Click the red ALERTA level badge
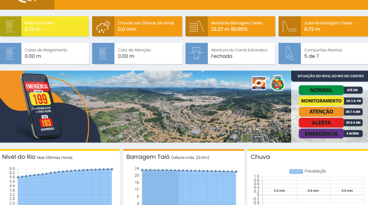This screenshot has height=205, width=368. [x=321, y=123]
